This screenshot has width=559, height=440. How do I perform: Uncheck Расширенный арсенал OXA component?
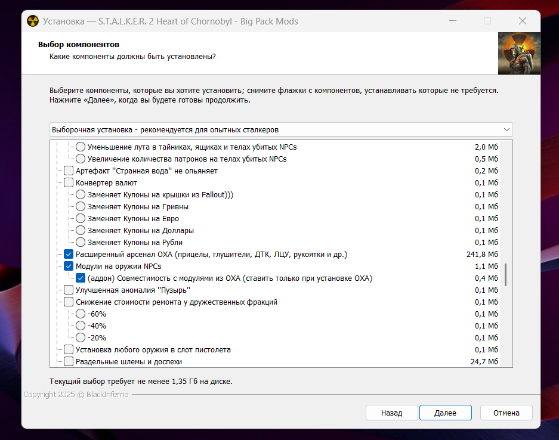click(x=69, y=255)
